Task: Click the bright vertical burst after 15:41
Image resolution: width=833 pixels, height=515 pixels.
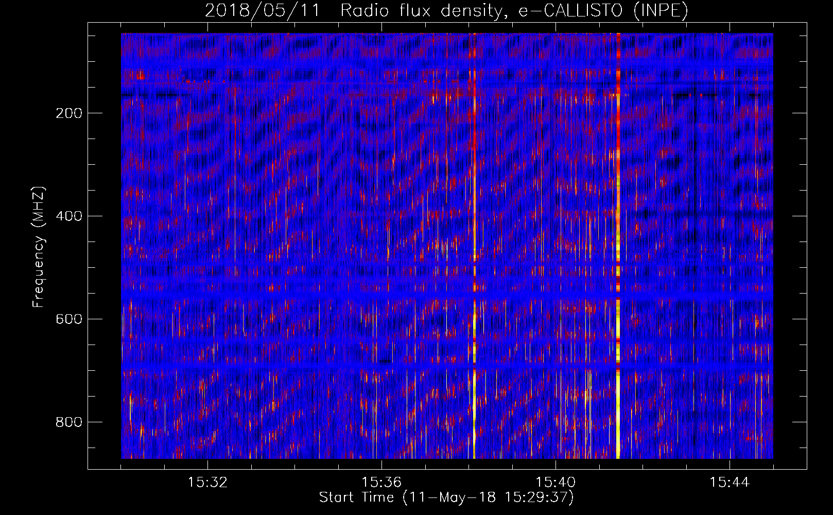Action: (x=618, y=246)
